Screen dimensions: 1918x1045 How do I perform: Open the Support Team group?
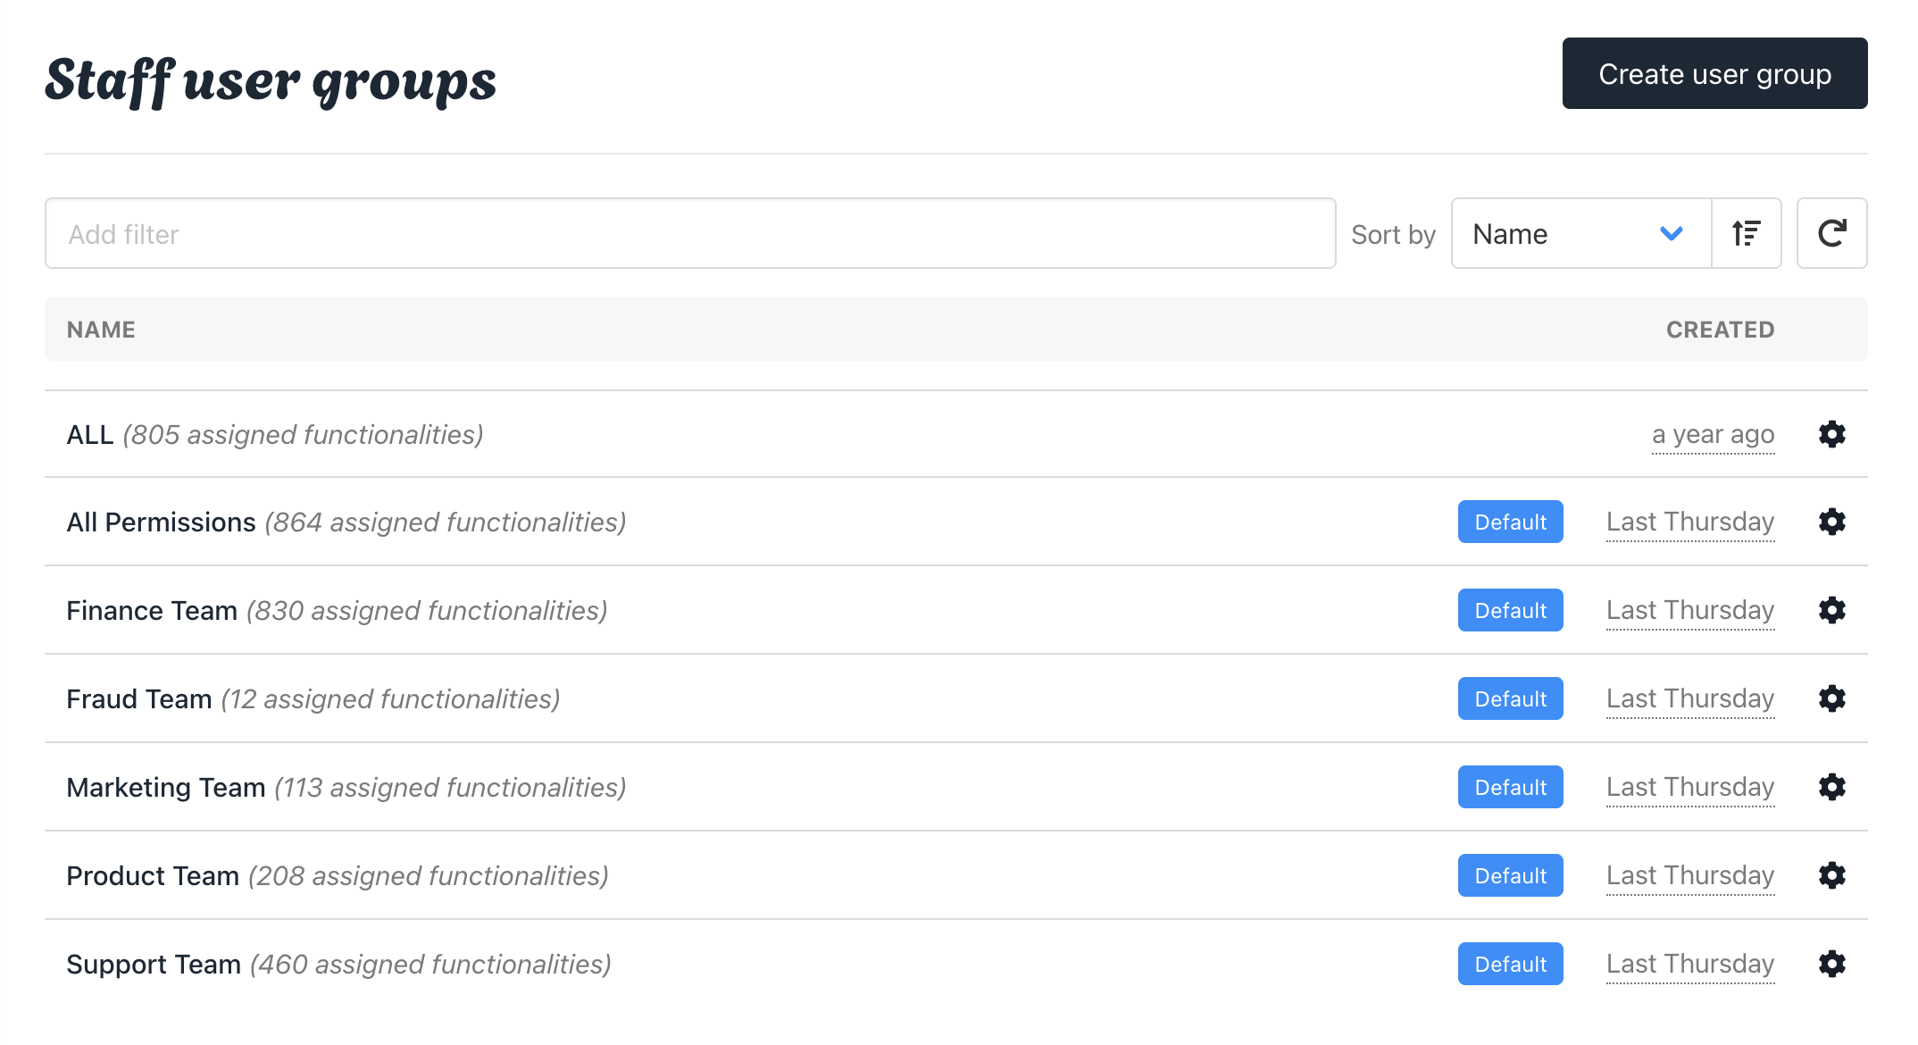pos(154,964)
